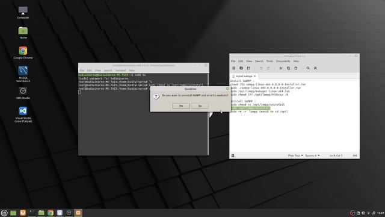Click the undo icon in editor toolbar

[x=261, y=68]
